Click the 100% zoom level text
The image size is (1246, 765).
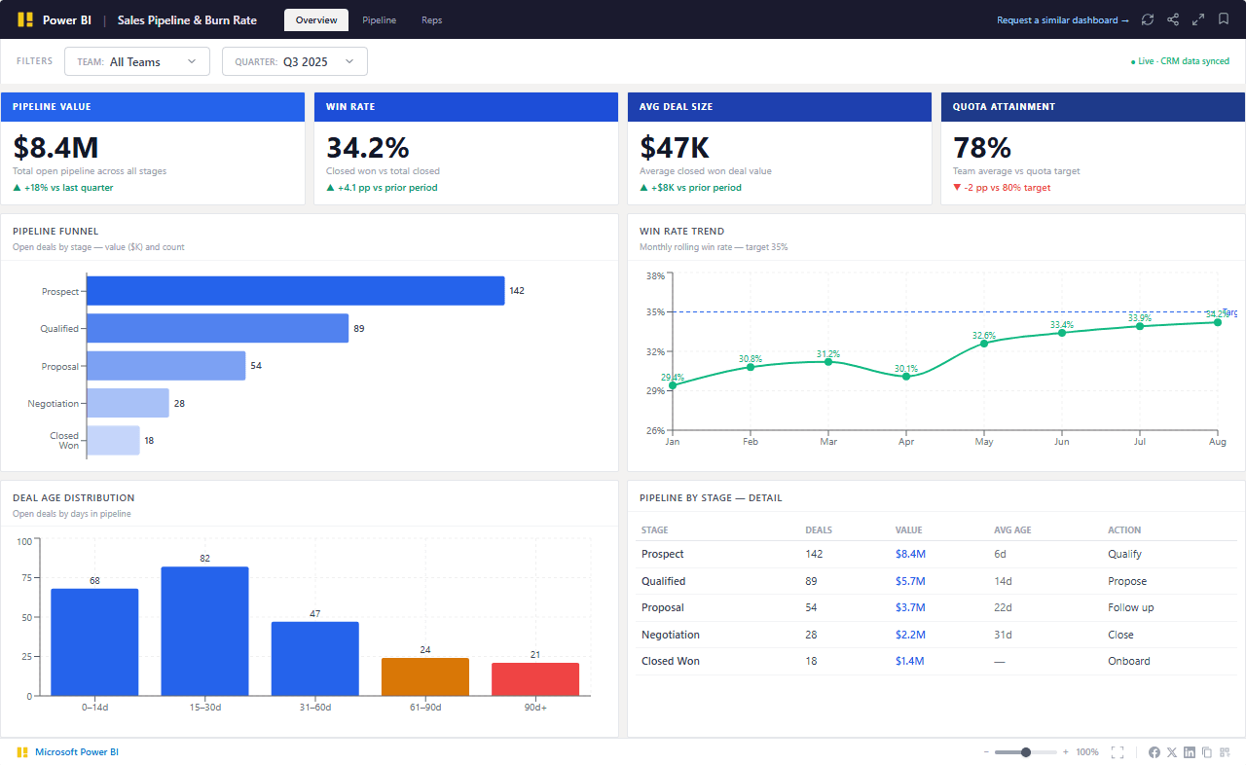[1087, 752]
